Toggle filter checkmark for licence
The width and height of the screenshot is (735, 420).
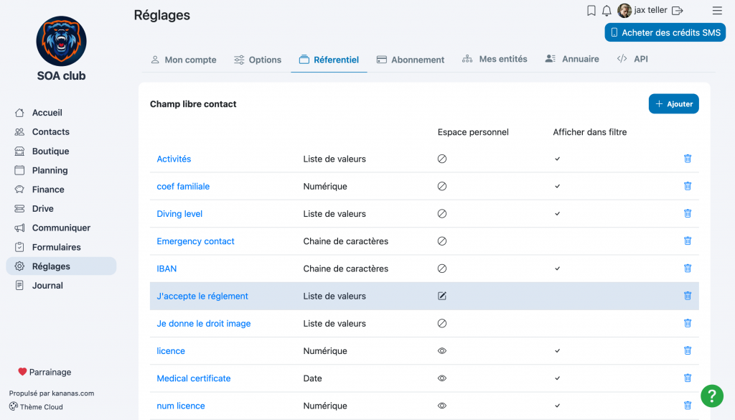click(557, 350)
